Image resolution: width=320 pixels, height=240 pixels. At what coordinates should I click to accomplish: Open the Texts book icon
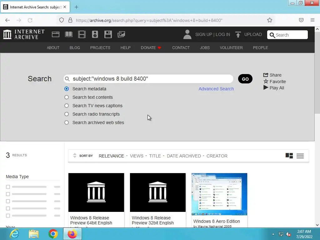68,34
